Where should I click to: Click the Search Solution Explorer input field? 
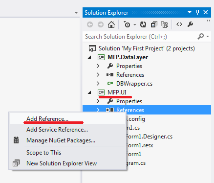[140, 37]
